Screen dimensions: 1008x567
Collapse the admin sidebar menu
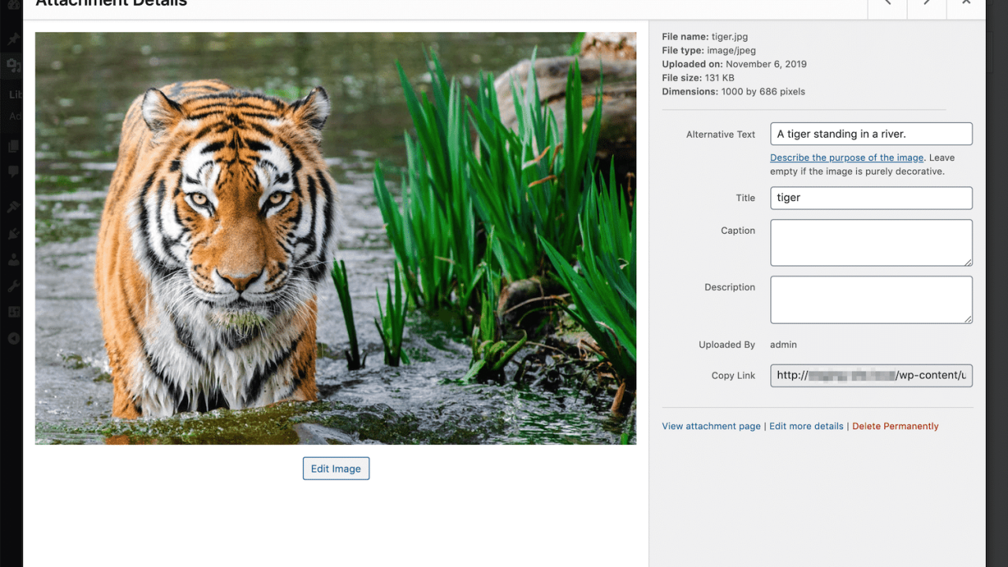coord(13,339)
